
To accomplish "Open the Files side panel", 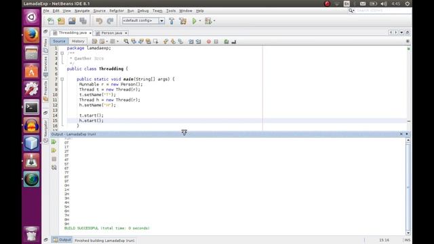I will [45, 45].
